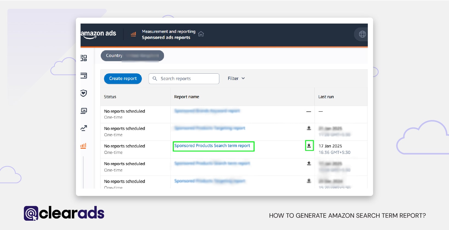Screen dimensions: 449x230
Task: Open the fourth row blurred report link
Action: pyautogui.click(x=212, y=163)
